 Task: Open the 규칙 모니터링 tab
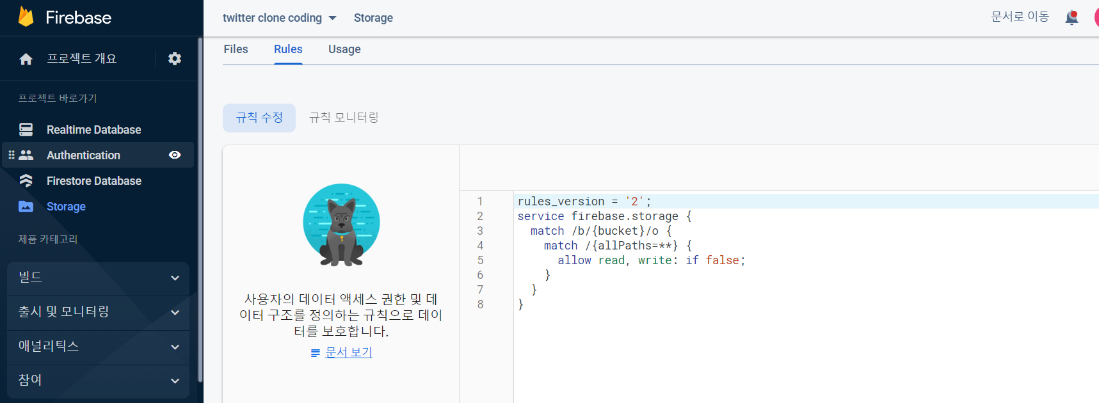(x=344, y=118)
